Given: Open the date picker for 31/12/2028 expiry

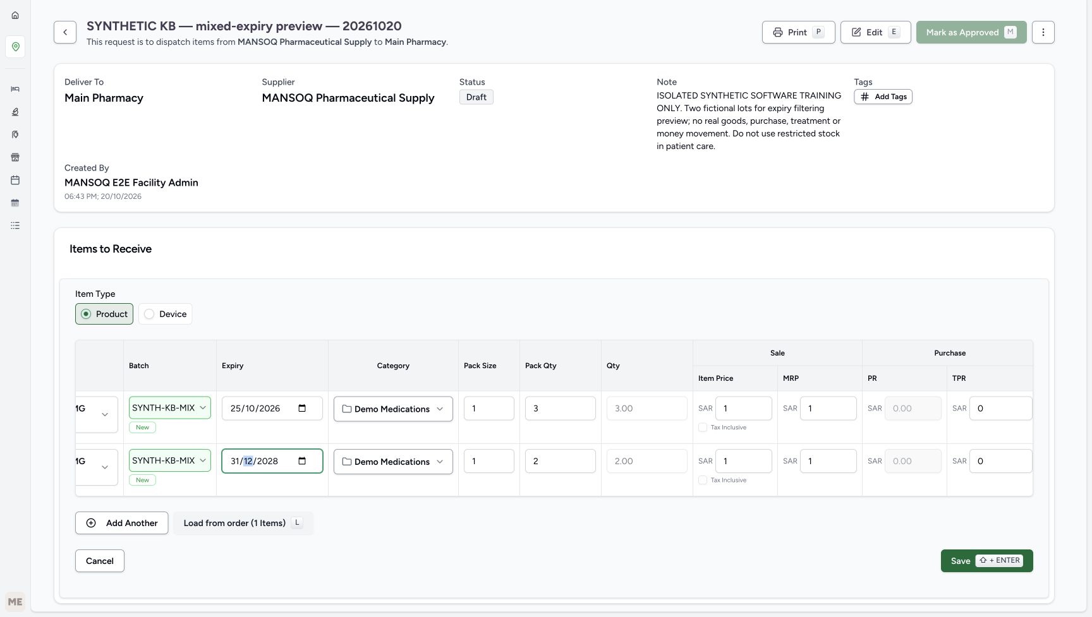Looking at the screenshot, I should pos(302,461).
